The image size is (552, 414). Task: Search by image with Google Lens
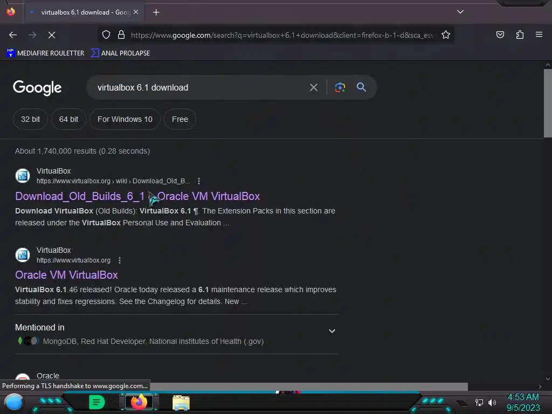click(x=340, y=87)
